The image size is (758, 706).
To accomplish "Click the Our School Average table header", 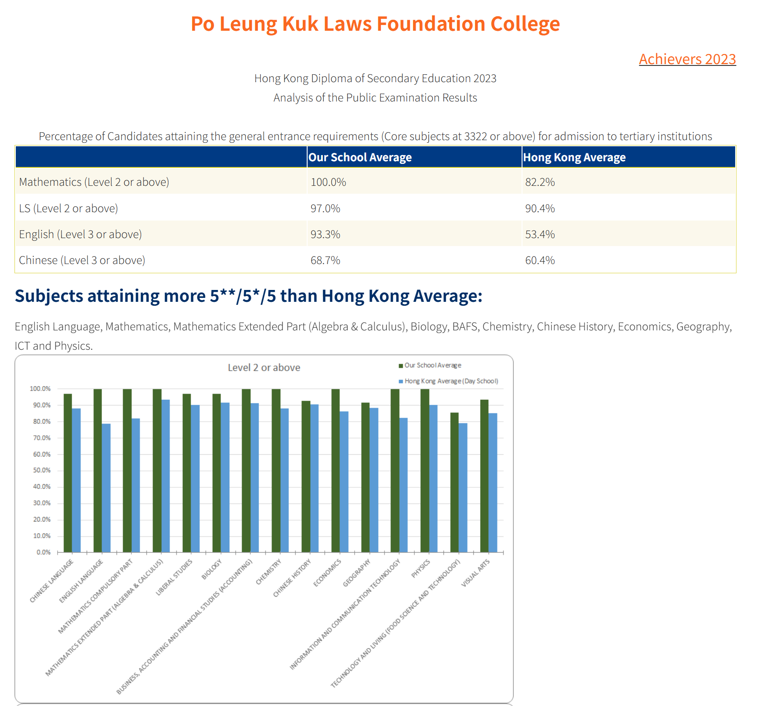I will point(360,157).
